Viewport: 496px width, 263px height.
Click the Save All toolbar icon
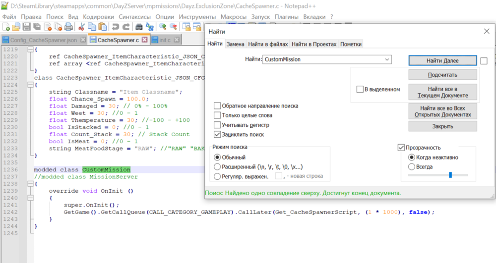click(37, 27)
